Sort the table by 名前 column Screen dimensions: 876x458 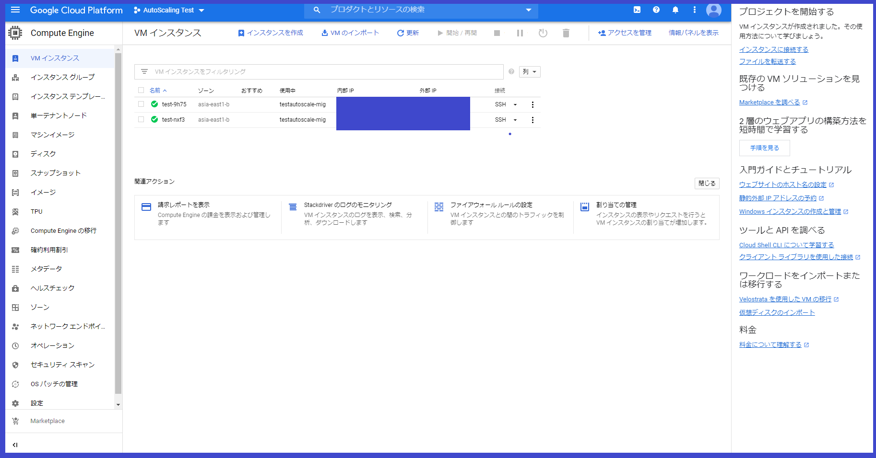(x=158, y=91)
